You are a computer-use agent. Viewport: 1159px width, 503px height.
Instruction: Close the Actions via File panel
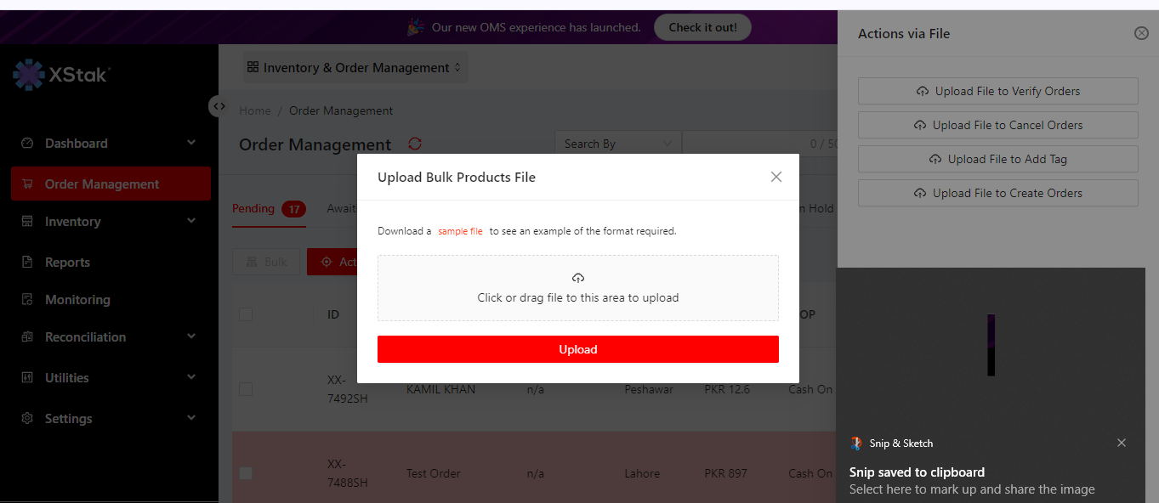1141,33
